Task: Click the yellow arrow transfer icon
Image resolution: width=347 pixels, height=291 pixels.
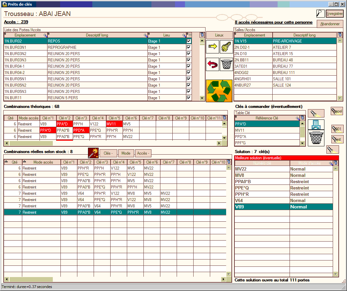Action: click(213, 47)
